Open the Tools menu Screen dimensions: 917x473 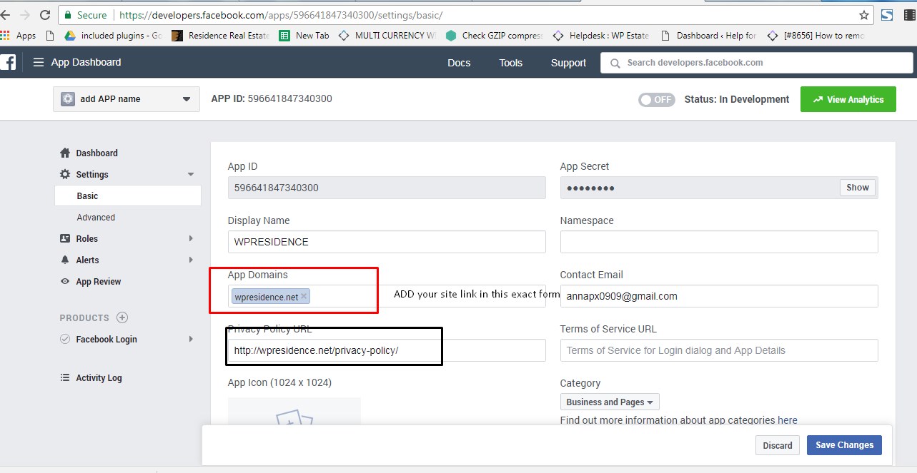pyautogui.click(x=511, y=63)
